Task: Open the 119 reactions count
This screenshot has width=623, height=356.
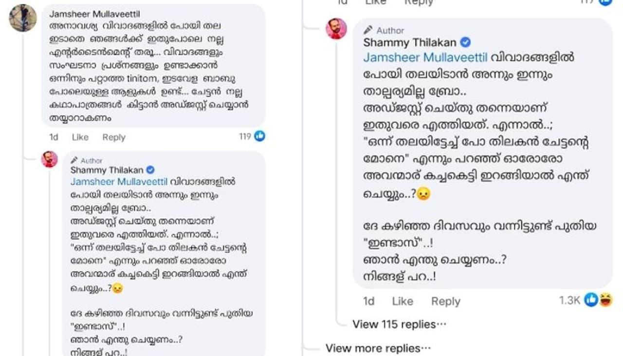Action: (x=245, y=137)
